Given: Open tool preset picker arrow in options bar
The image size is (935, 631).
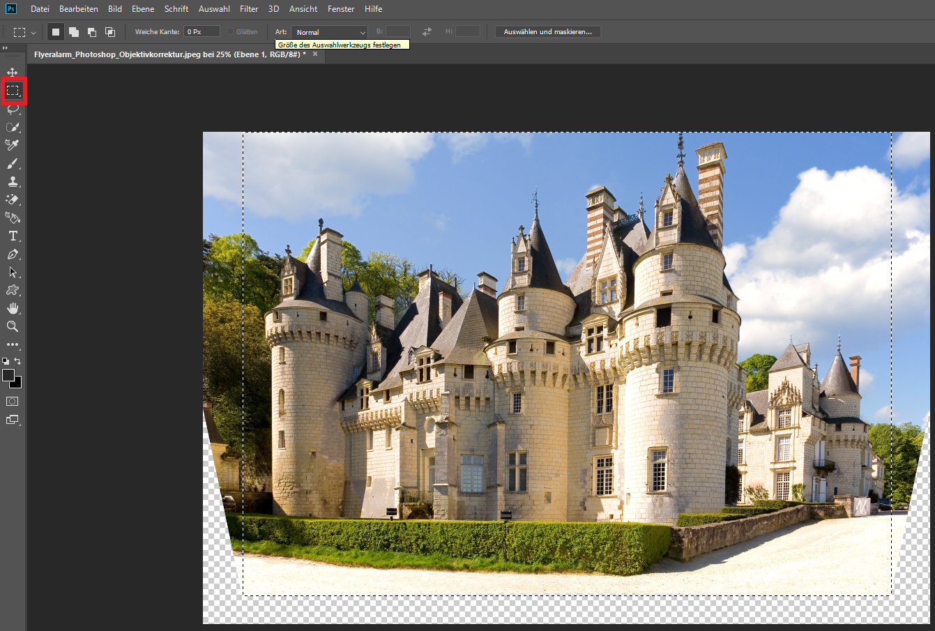Looking at the screenshot, I should tap(33, 33).
